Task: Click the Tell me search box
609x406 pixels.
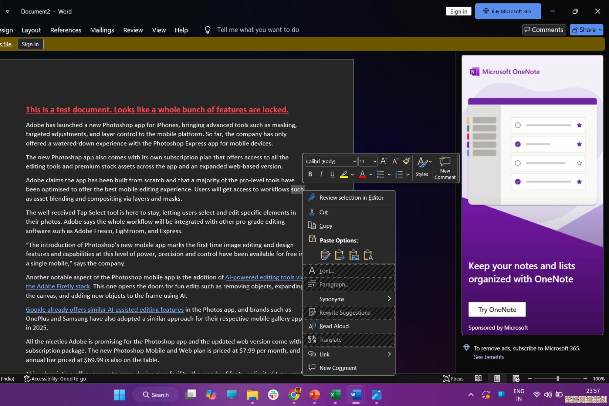Action: coord(258,30)
